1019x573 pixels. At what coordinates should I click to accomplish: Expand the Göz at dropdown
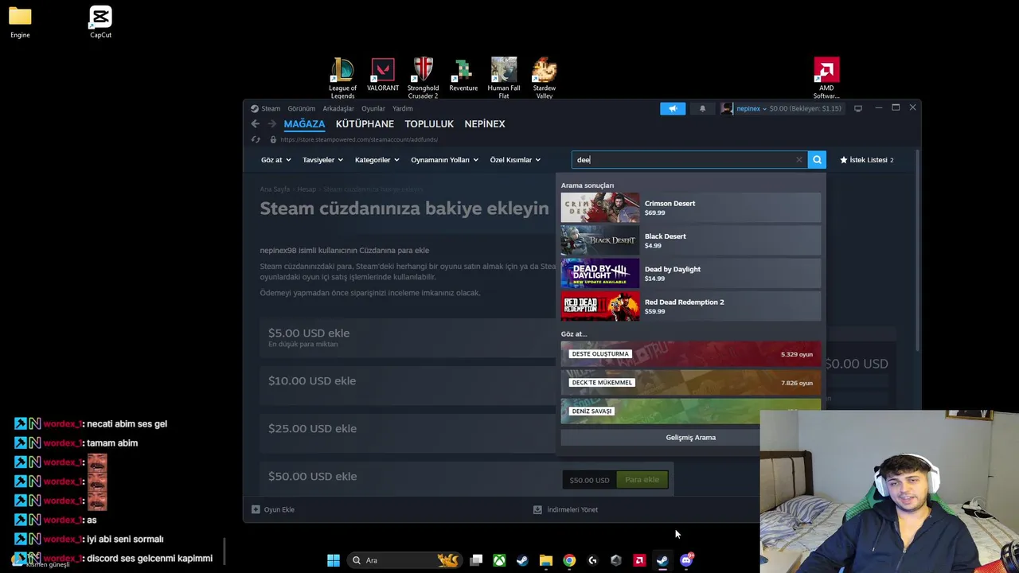click(275, 160)
